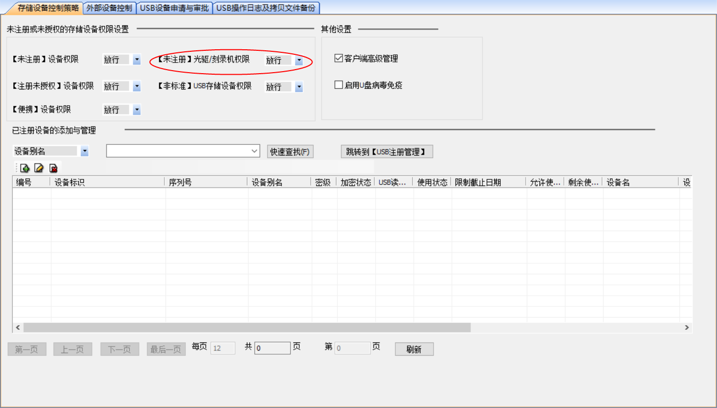Click the horizontal scrollbar thumb in table
The height and width of the screenshot is (408, 717).
tap(247, 328)
